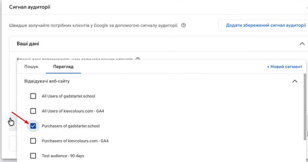This screenshot has height=162, width=308.
Task: Check "All Users of gadstarter.school" checkbox
Action: pos(33,96)
